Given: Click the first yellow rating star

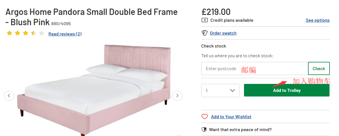Looking at the screenshot, I should (x=9, y=33).
